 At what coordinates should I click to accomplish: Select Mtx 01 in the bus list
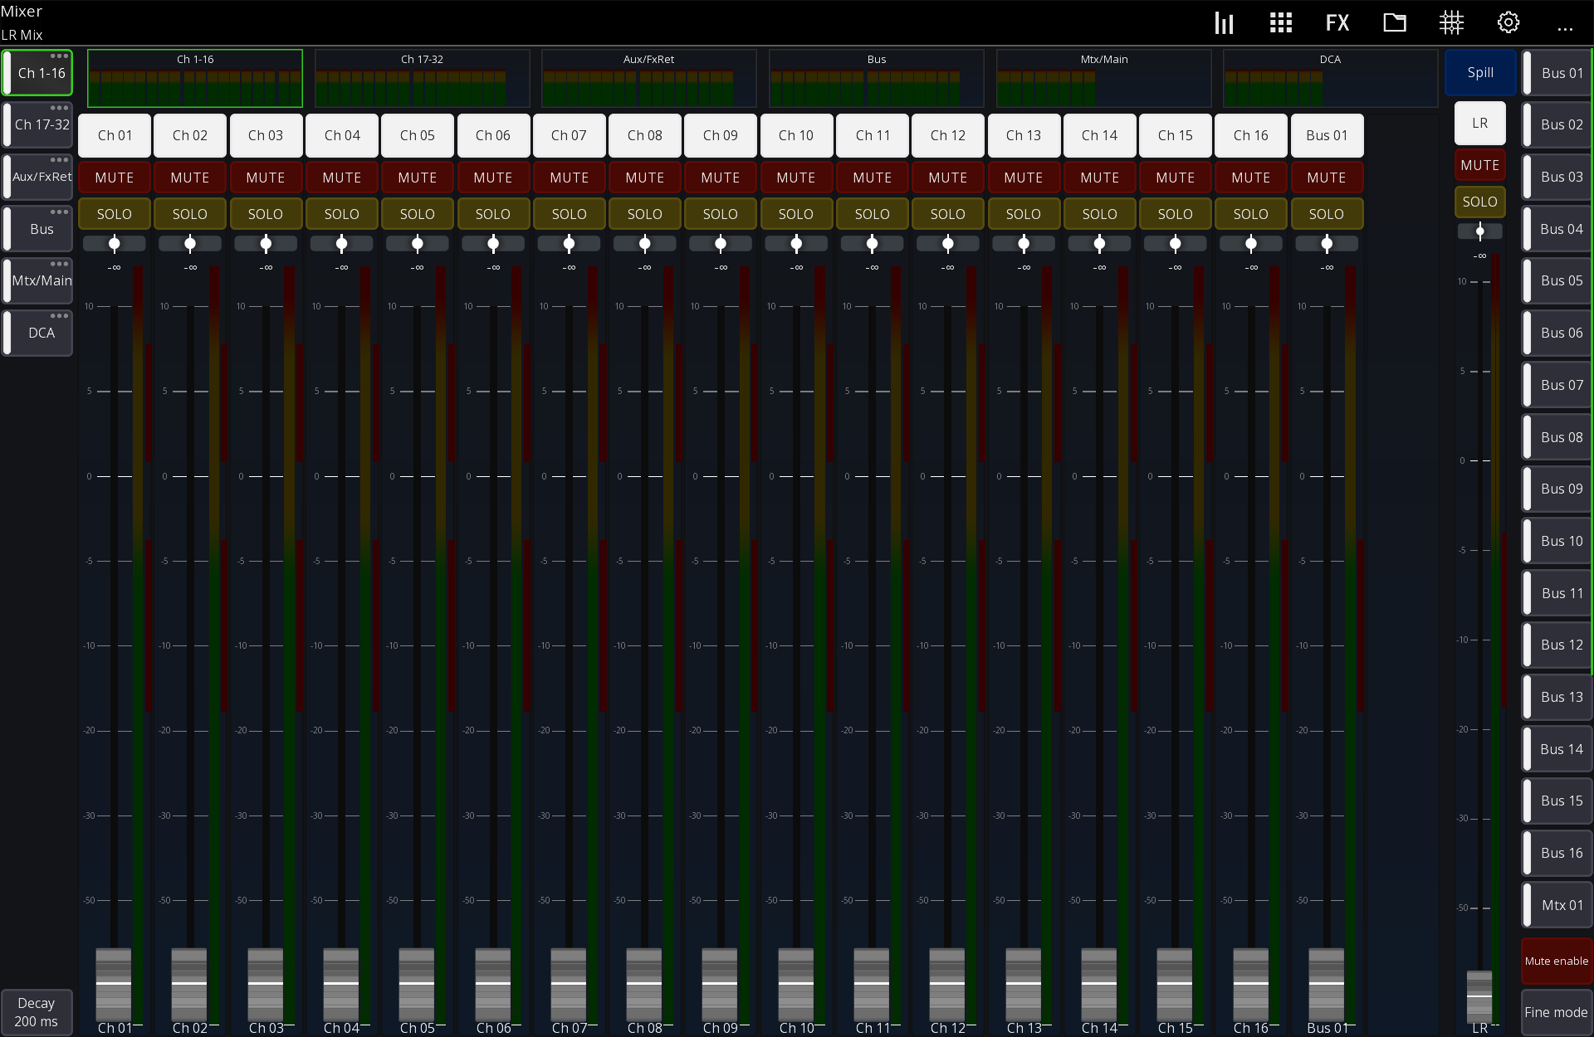(x=1557, y=905)
